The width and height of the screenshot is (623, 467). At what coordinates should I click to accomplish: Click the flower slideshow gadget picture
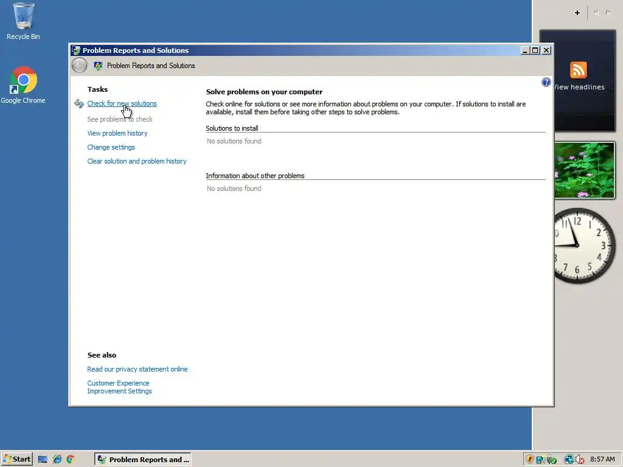585,170
